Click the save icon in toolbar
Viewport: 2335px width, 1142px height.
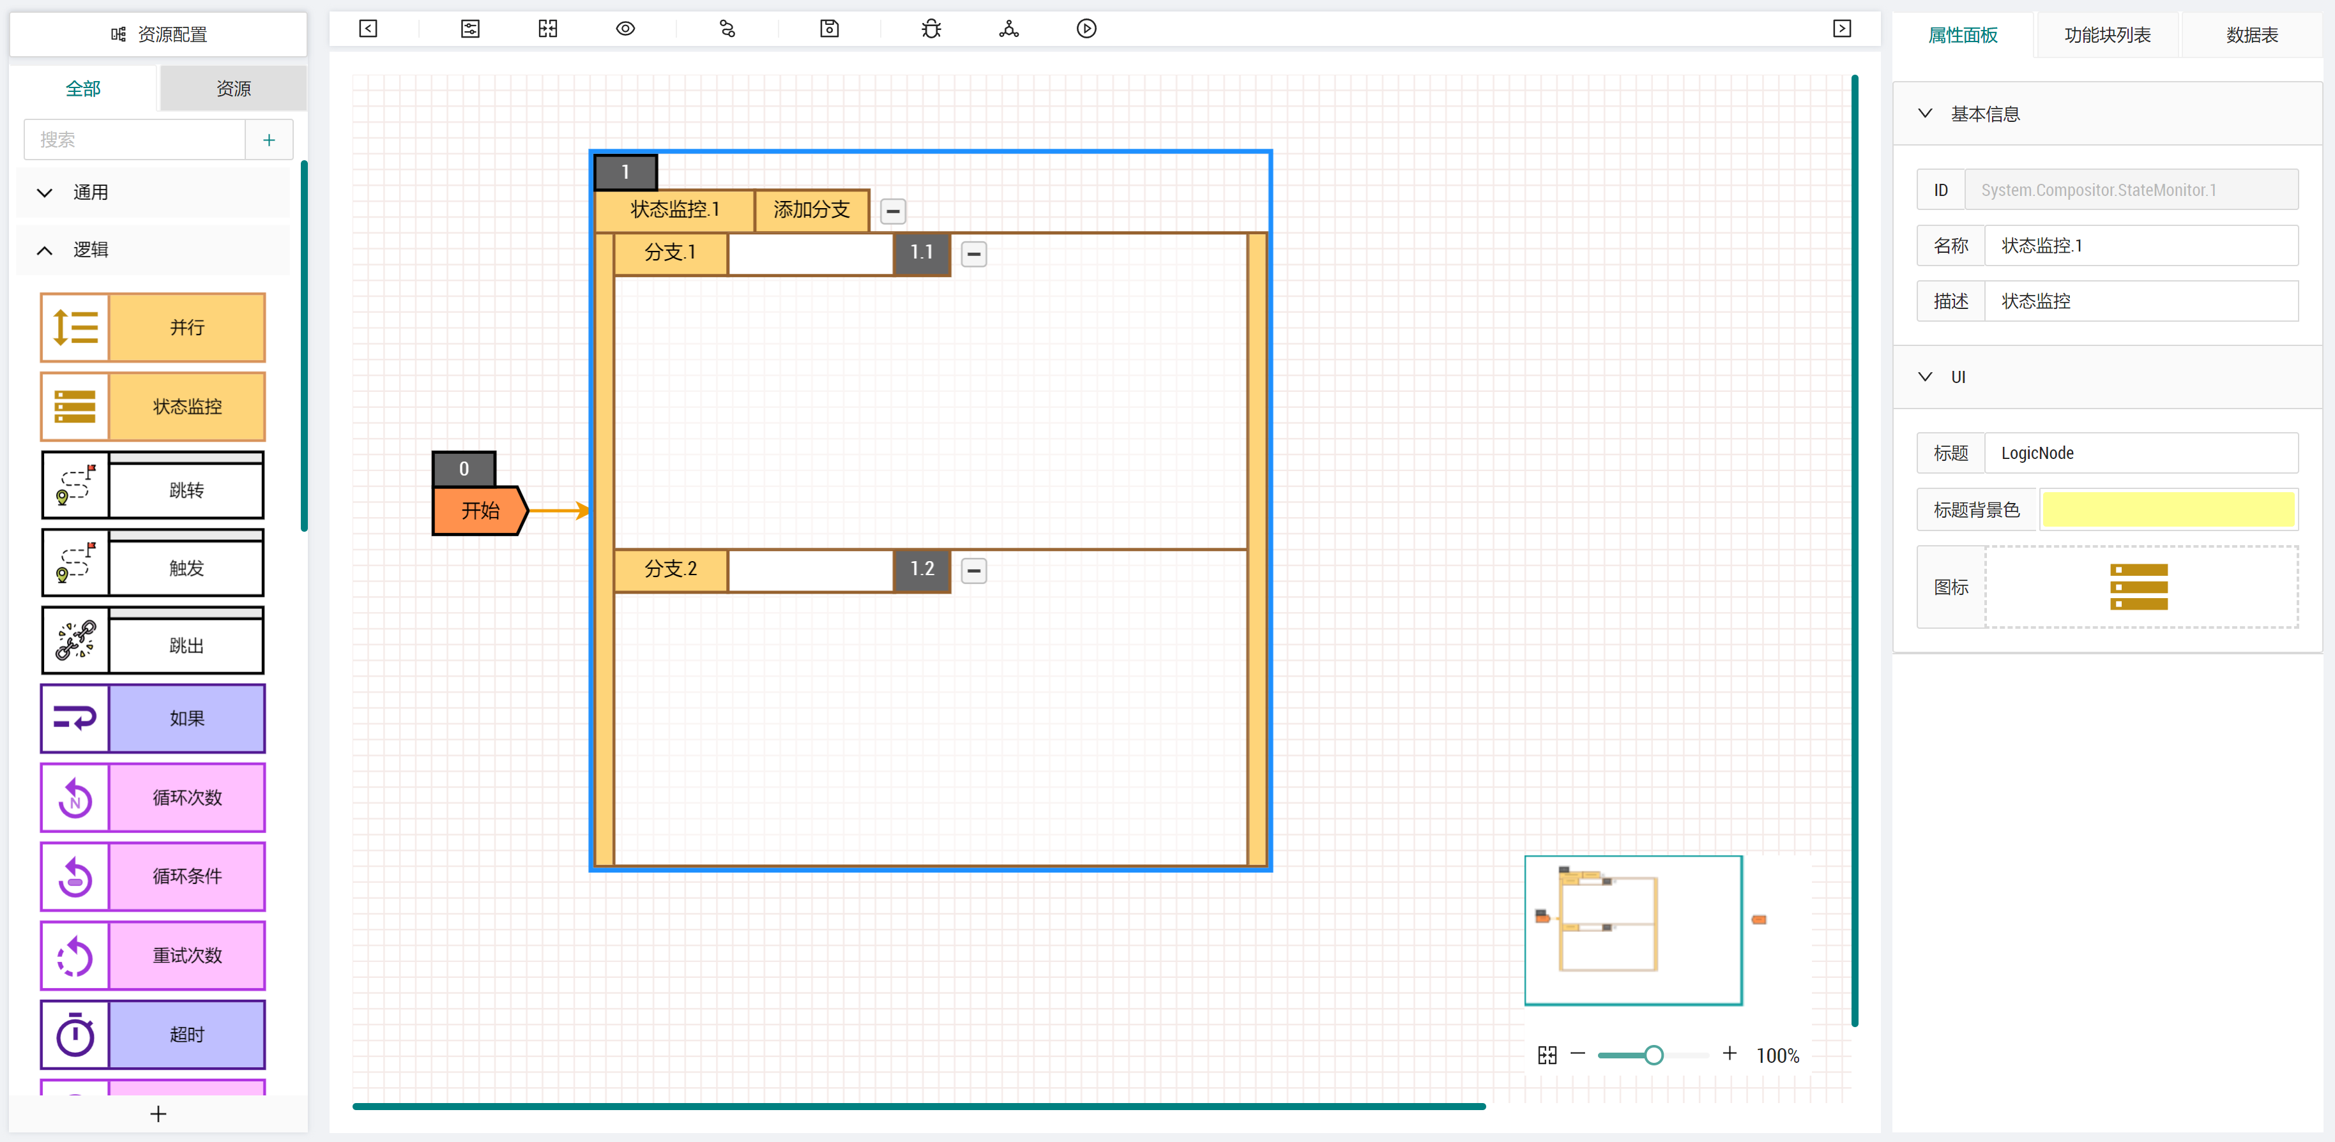click(828, 29)
